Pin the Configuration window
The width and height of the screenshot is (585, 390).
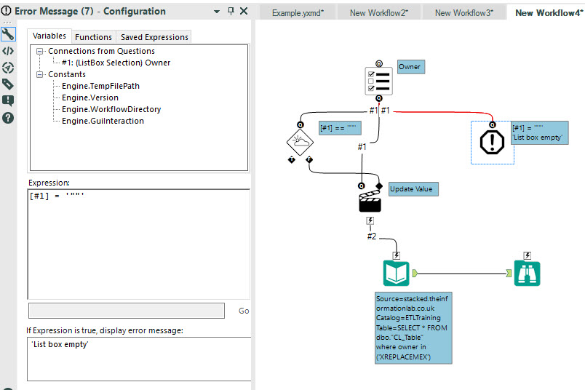pos(231,11)
